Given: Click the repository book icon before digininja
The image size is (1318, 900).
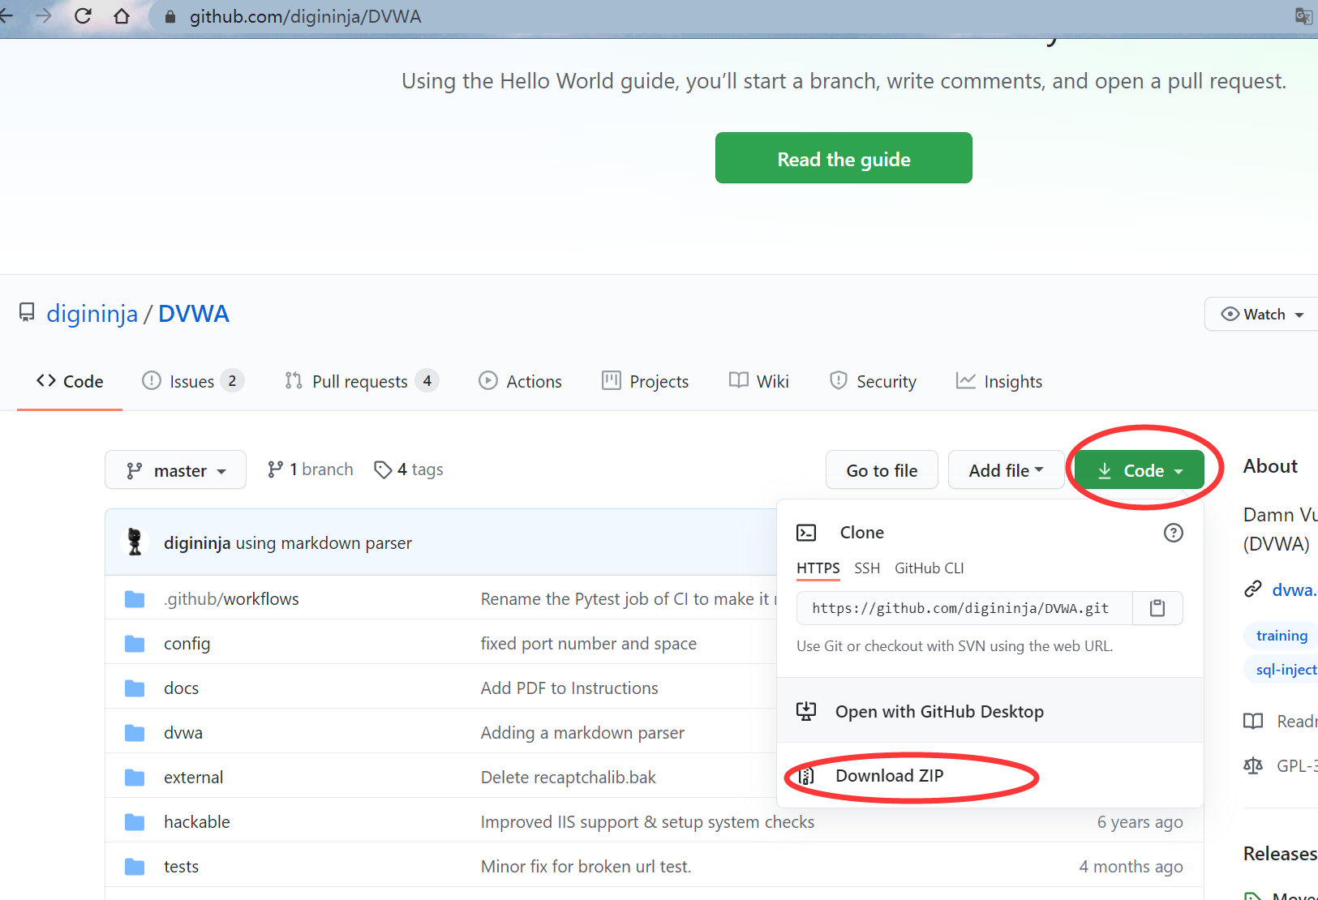Looking at the screenshot, I should 27,313.
